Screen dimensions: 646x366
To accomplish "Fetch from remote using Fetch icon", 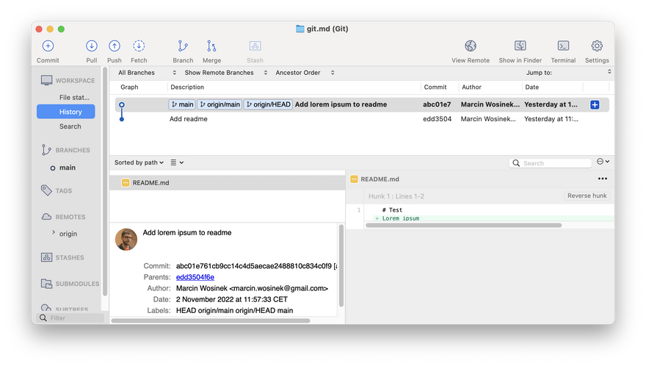I will tap(139, 46).
